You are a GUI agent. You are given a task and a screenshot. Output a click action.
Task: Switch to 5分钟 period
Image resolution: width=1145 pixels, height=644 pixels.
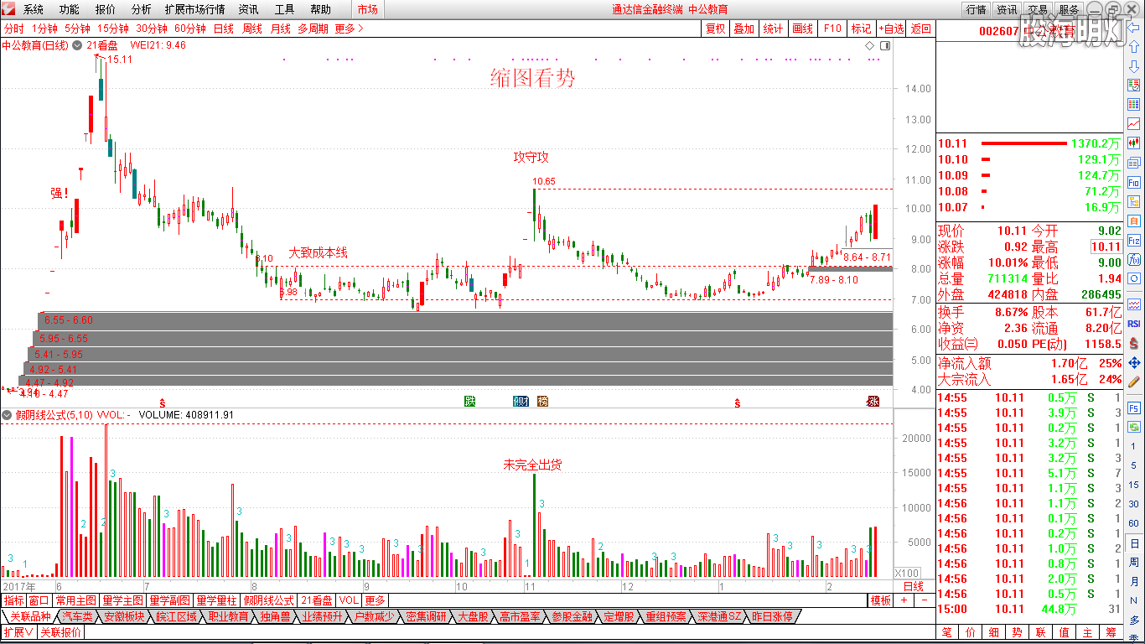coord(78,29)
